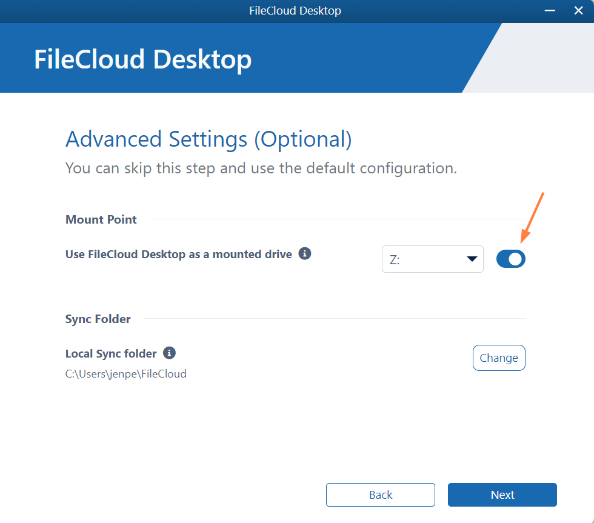Select the C:\Users\jenpe\FileCloud path text
The image size is (594, 523).
(126, 374)
